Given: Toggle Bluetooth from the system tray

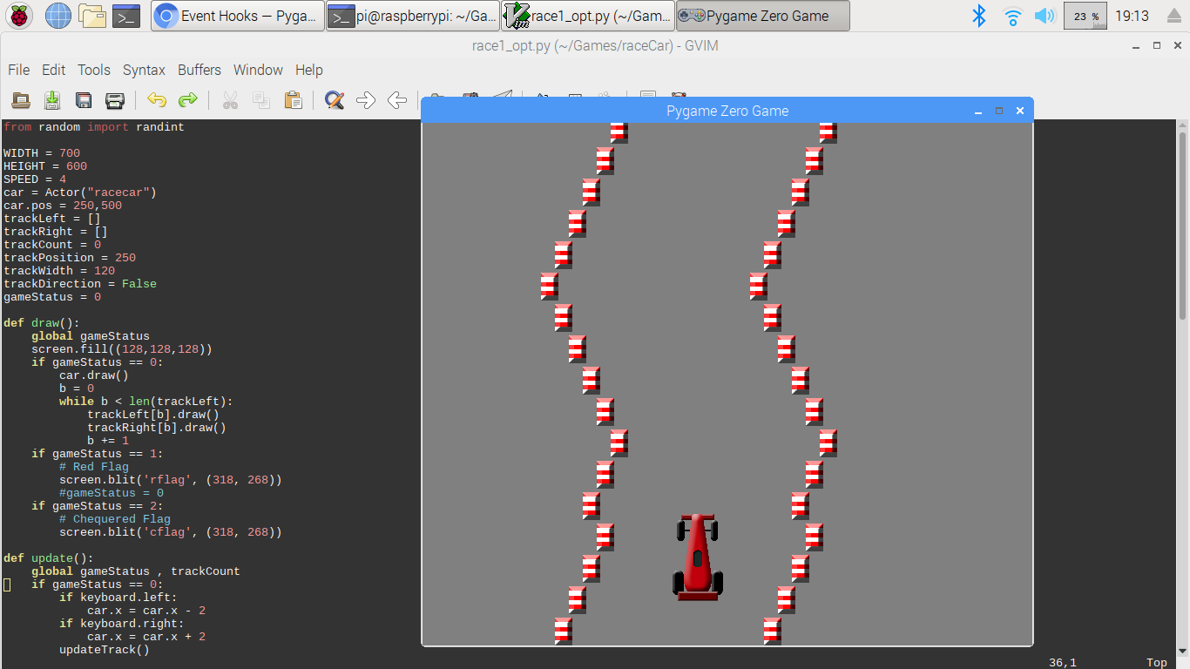Looking at the screenshot, I should pos(978,15).
